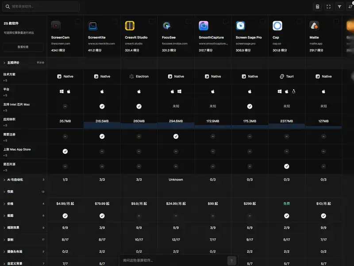Click the fullscreen icon in top toolbar
The image size is (354, 266).
click(328, 7)
